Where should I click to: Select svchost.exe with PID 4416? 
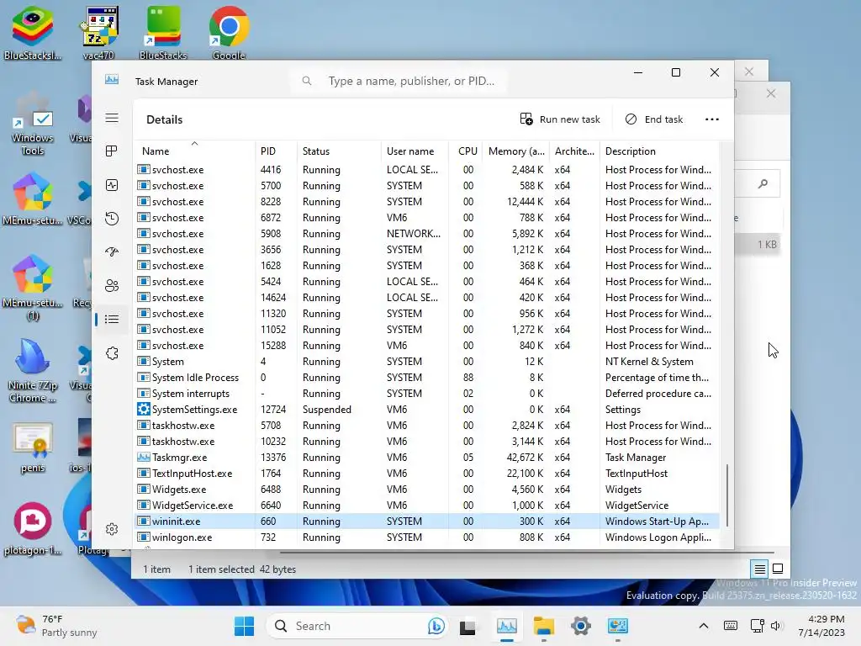[x=426, y=170]
